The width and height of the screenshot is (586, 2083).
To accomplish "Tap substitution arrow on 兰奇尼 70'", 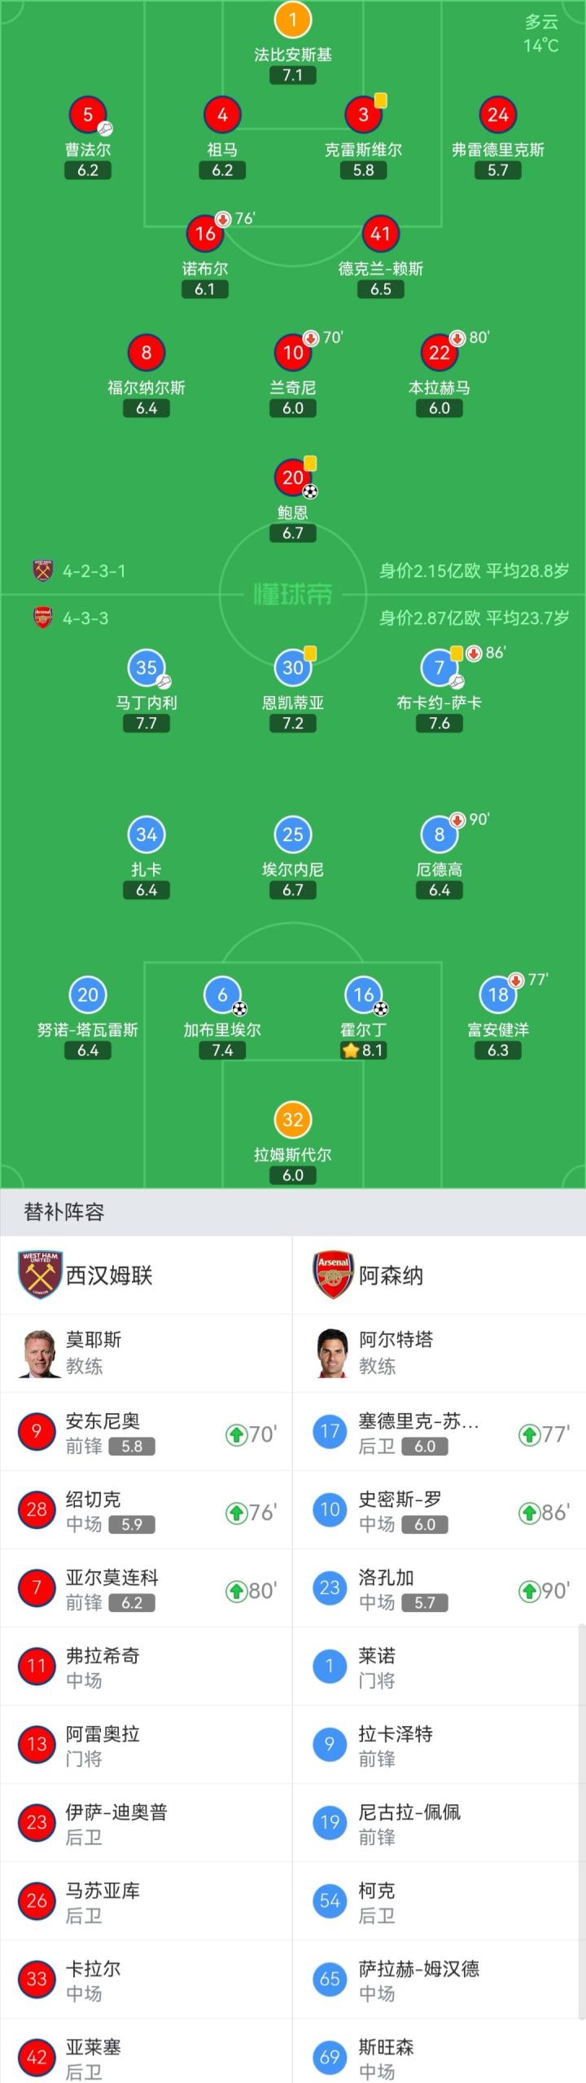I will click(x=311, y=337).
